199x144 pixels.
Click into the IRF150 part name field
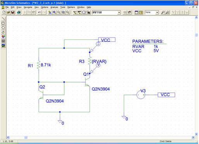(x=105, y=12)
